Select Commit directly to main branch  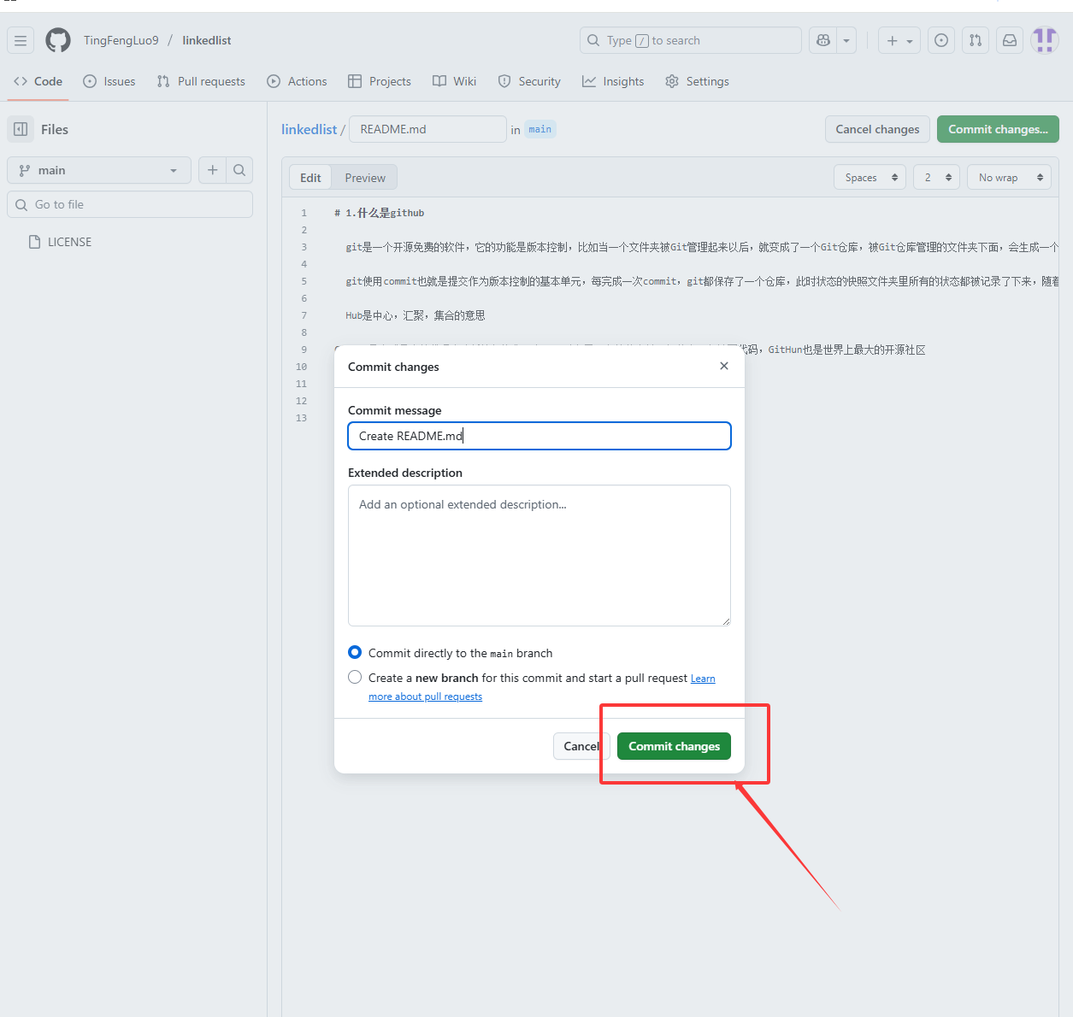coord(355,652)
